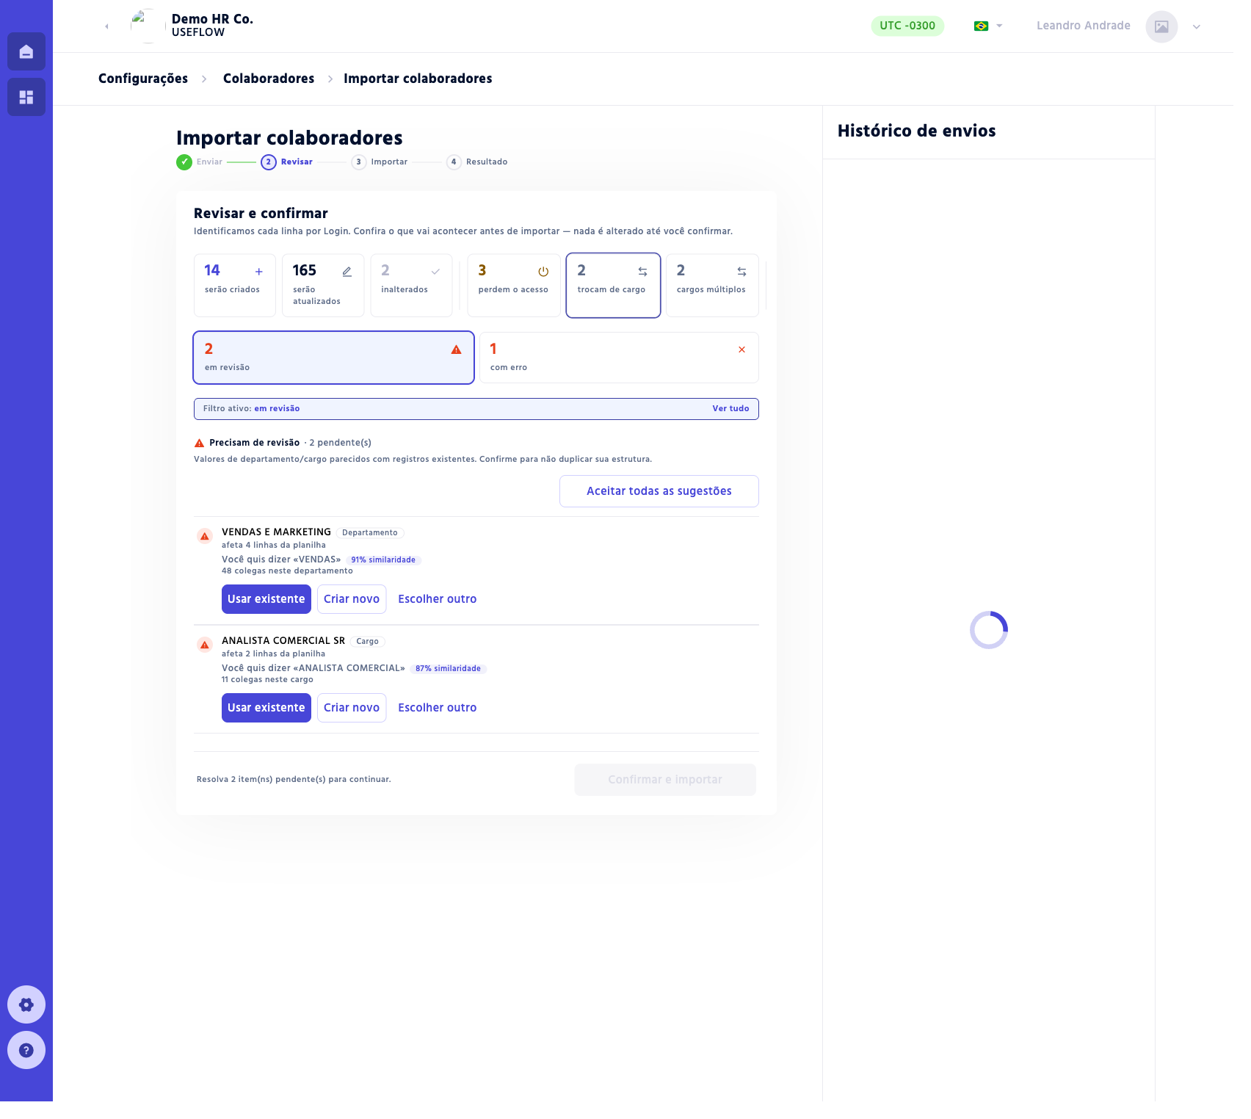This screenshot has width=1251, height=1119.
Task: Use existing for VENDAS E MARKETING
Action: point(266,599)
